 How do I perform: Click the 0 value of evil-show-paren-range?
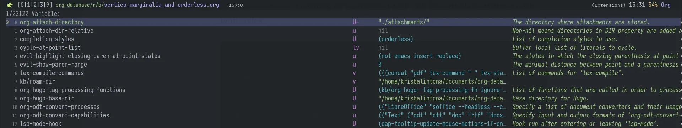point(380,65)
